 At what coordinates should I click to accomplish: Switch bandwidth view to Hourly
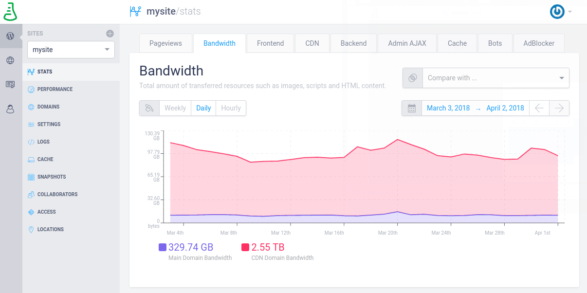pyautogui.click(x=231, y=108)
